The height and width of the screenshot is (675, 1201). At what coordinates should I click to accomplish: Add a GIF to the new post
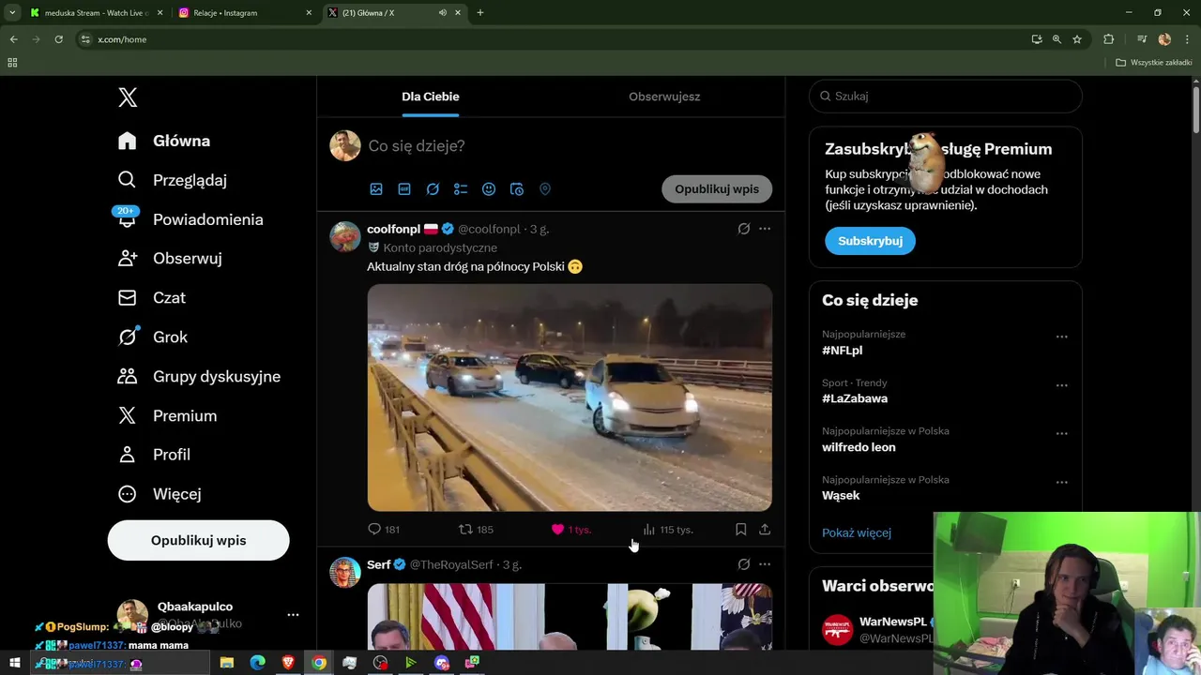pos(404,189)
